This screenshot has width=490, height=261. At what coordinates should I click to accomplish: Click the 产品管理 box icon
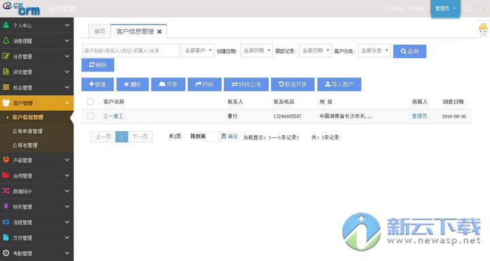click(x=6, y=160)
